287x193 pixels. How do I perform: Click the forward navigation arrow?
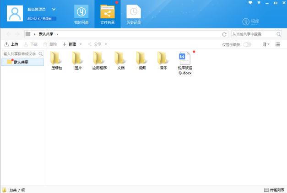[17, 34]
